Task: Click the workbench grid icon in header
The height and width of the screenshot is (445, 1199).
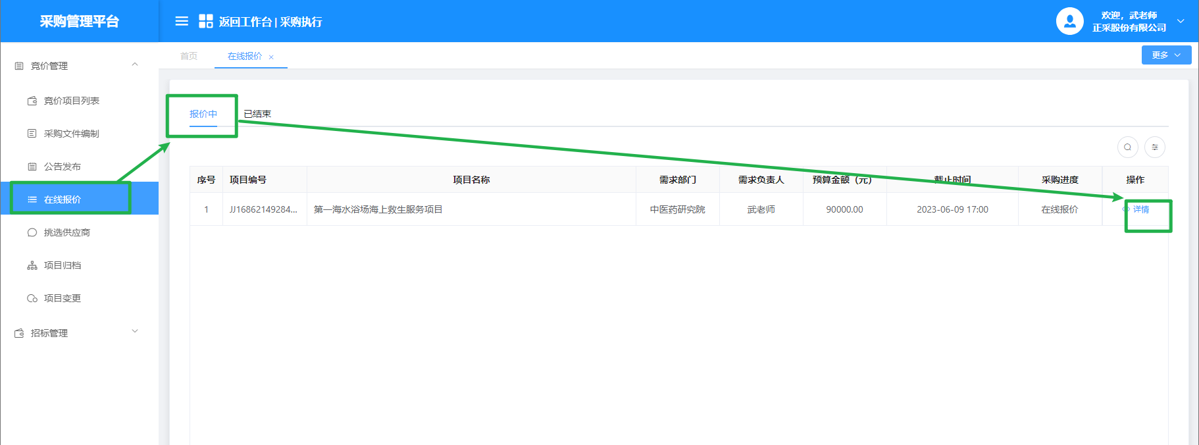Action: (206, 21)
